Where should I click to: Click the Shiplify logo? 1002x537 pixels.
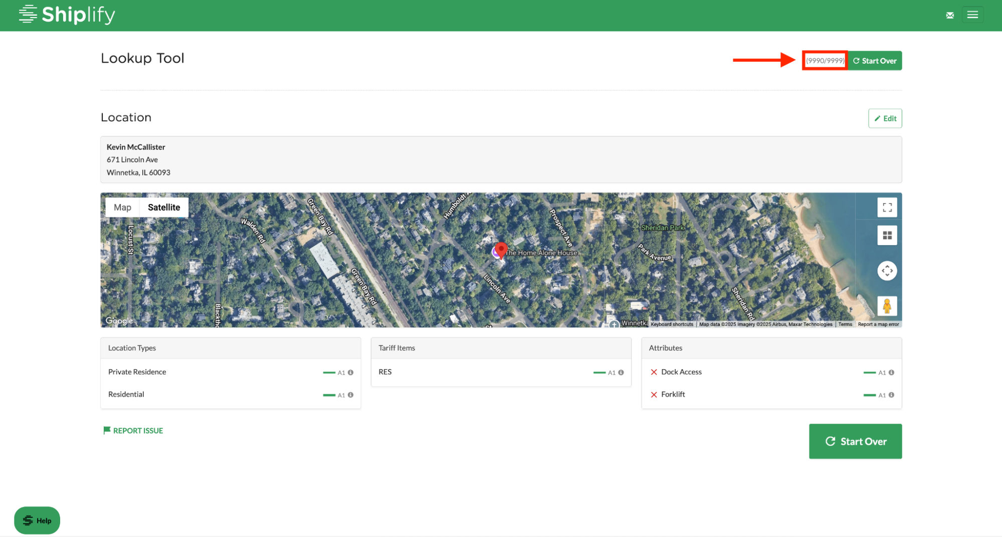point(67,15)
